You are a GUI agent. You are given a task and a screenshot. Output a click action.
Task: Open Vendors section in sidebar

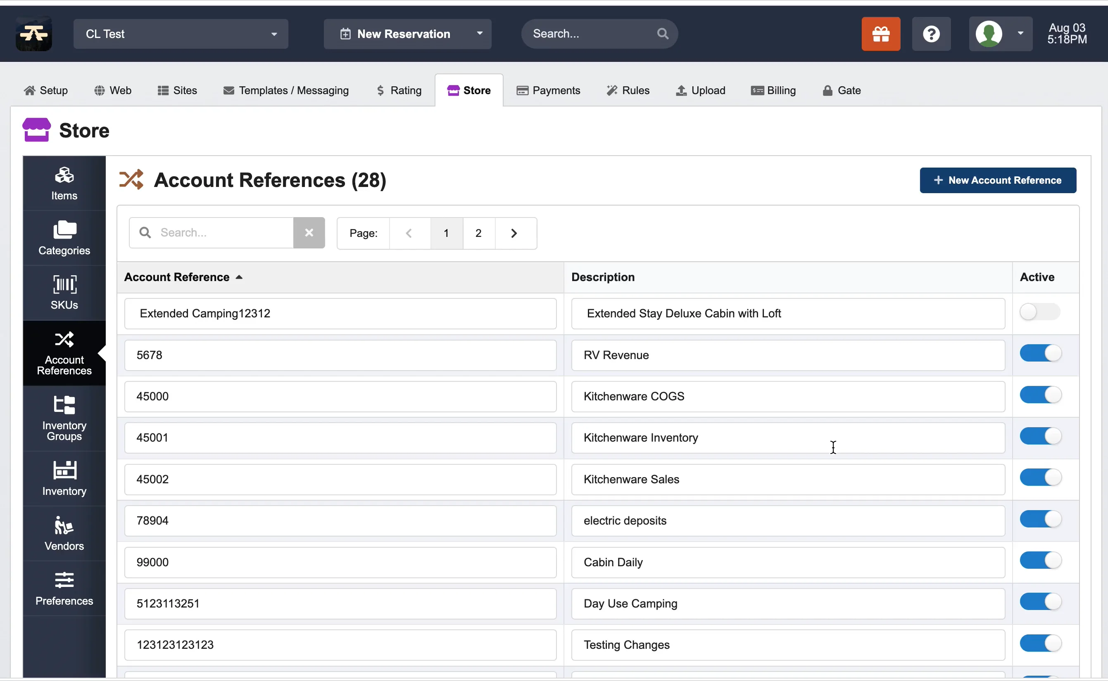pyautogui.click(x=64, y=533)
